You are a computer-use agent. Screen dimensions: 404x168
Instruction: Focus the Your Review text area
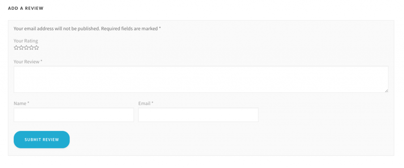(201, 79)
